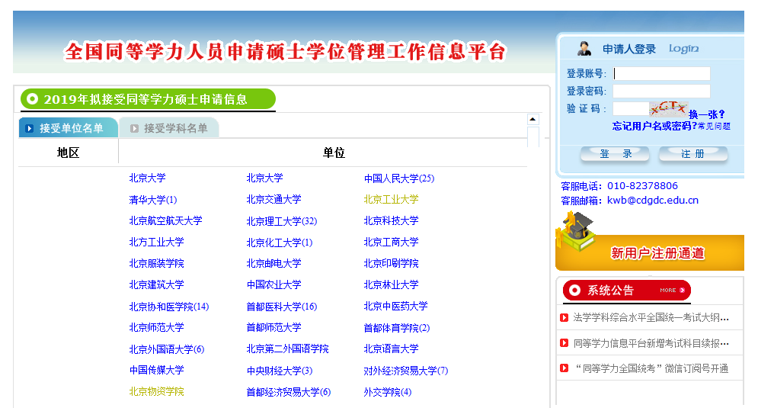Click the green circle icon beside 2019年 heading
Image resolution: width=758 pixels, height=408 pixels.
[x=32, y=99]
